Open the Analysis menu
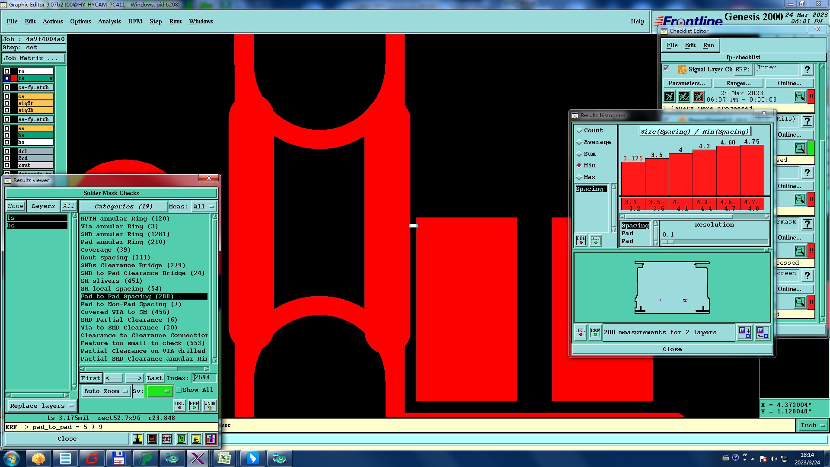This screenshot has height=467, width=830. (109, 21)
